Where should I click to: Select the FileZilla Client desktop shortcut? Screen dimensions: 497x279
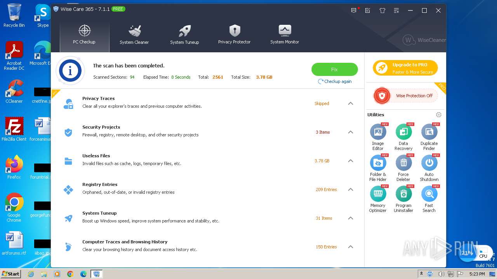(14, 129)
